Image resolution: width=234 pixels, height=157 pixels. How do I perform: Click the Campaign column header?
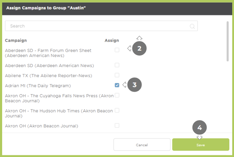(x=16, y=41)
